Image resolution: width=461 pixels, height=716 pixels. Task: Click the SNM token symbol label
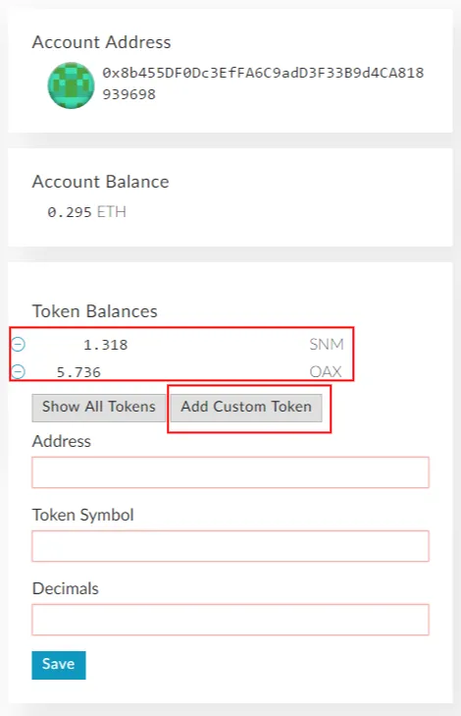pos(327,344)
